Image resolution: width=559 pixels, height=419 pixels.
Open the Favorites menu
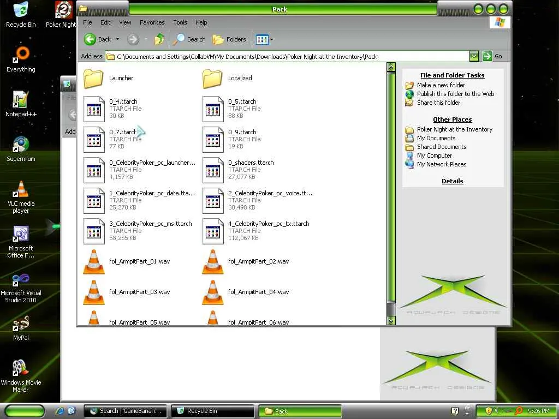152,22
